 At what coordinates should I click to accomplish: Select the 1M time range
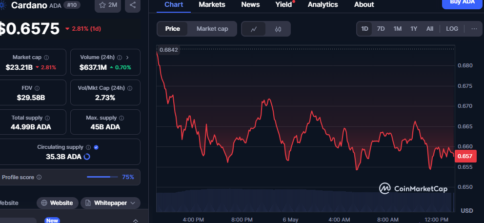coord(397,29)
